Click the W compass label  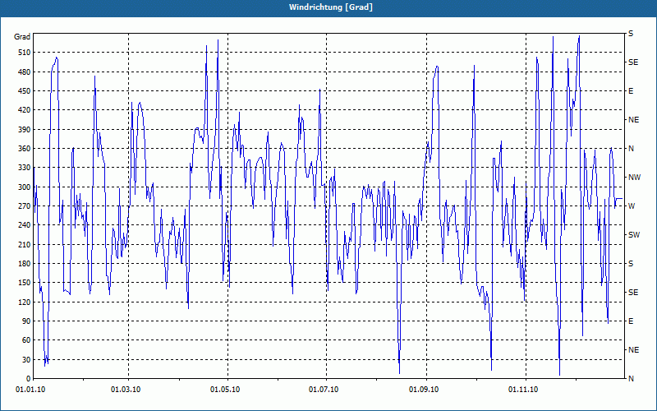[x=632, y=206]
